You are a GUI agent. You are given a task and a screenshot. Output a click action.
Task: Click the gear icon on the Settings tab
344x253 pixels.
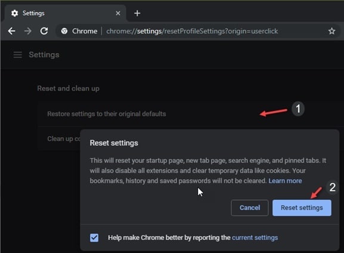(x=15, y=13)
